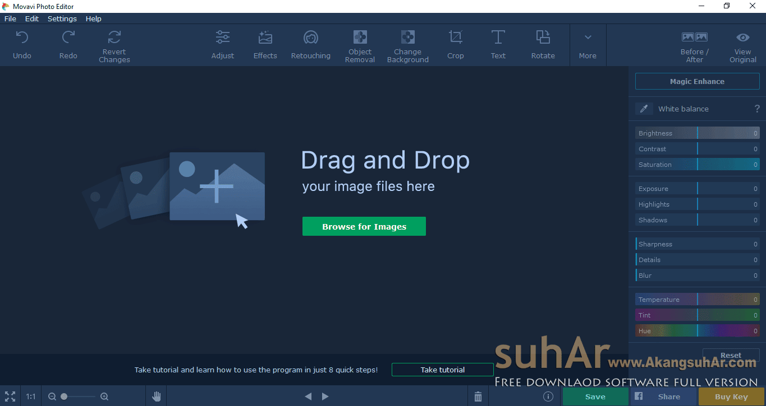The height and width of the screenshot is (406, 766).
Task: Open White balance help question mark
Action: pos(758,109)
